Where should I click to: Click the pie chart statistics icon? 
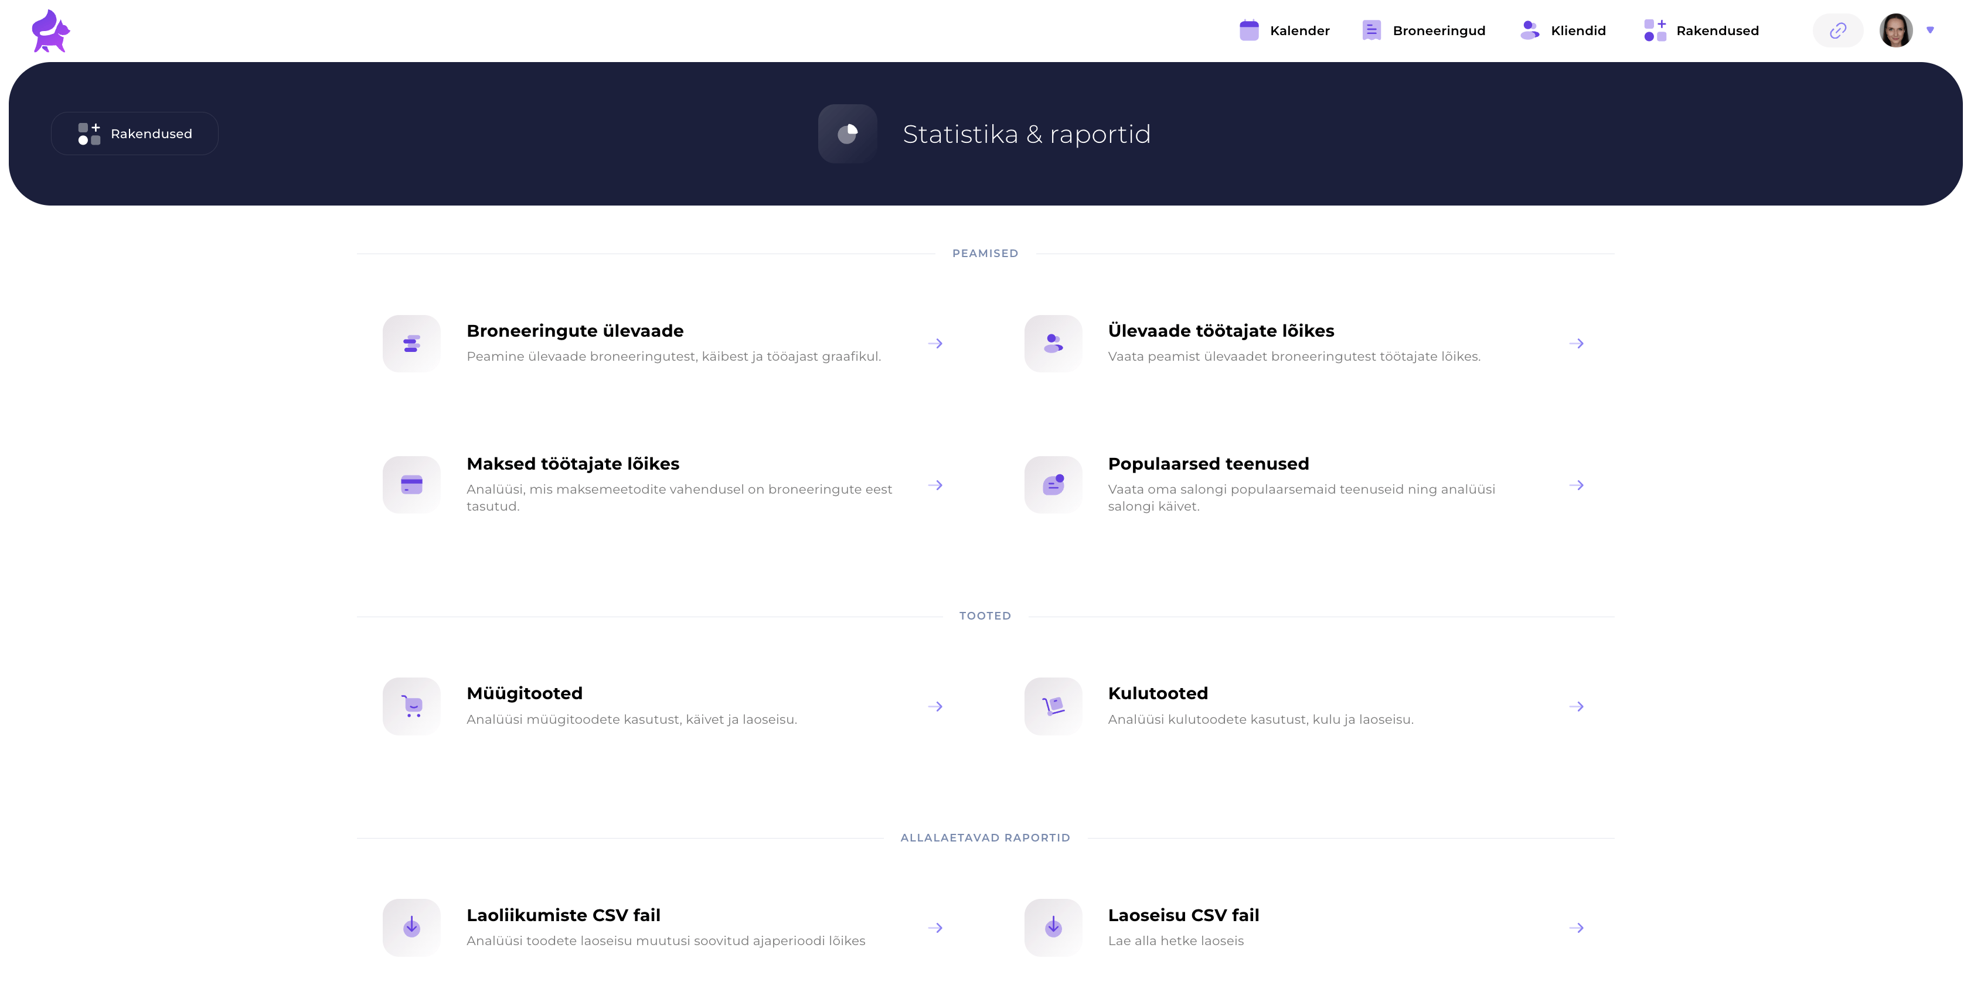tap(848, 134)
